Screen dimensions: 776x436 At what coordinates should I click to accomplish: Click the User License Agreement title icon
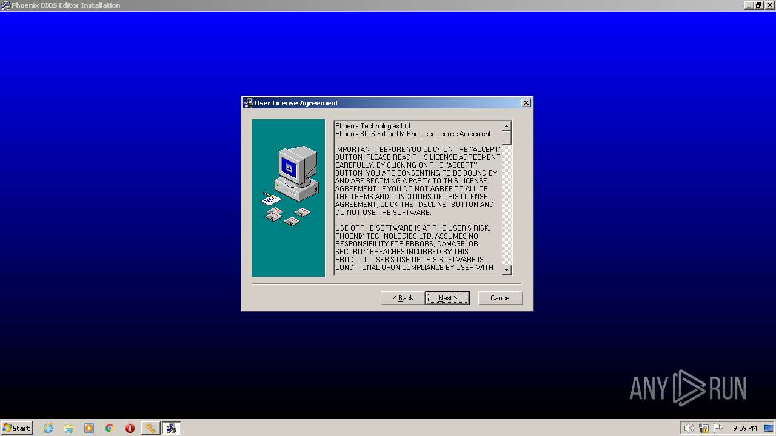(x=249, y=103)
